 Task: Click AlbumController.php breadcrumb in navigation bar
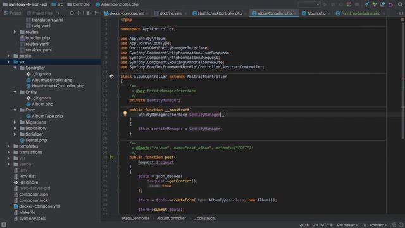pos(117,4)
